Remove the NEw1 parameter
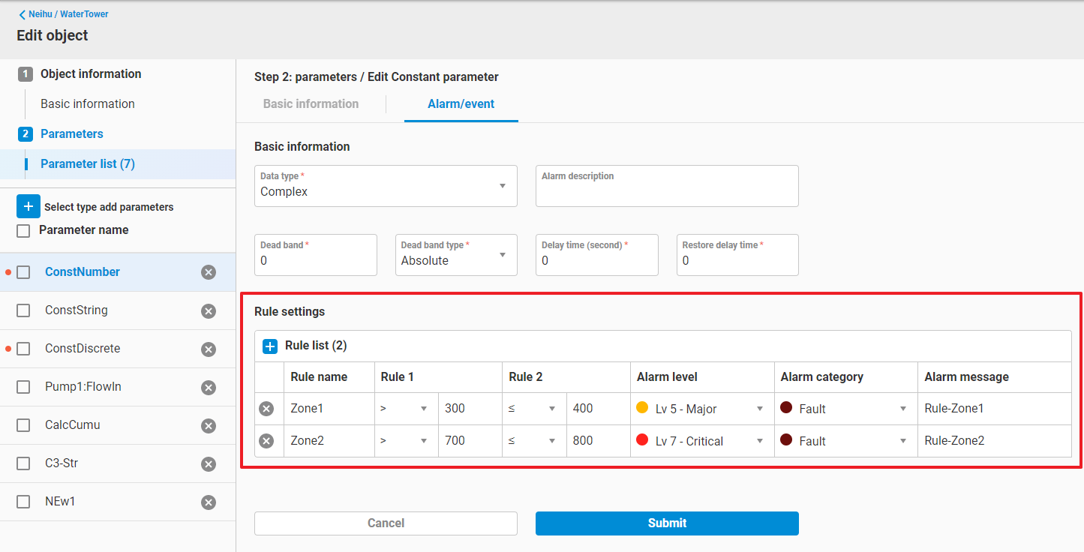The height and width of the screenshot is (552, 1084). point(209,502)
